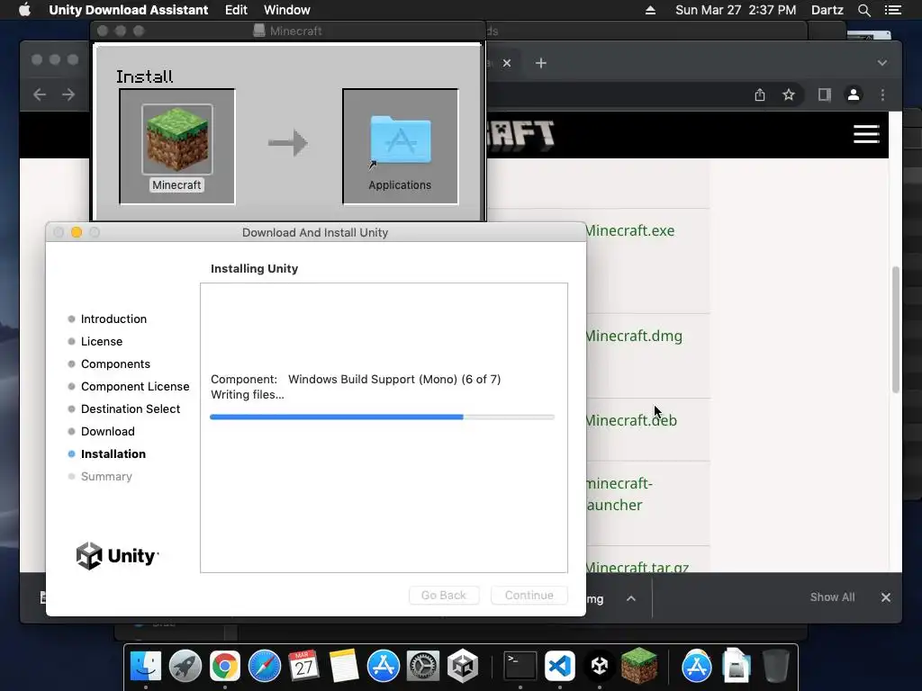Go back in Chrome browser

(40, 94)
